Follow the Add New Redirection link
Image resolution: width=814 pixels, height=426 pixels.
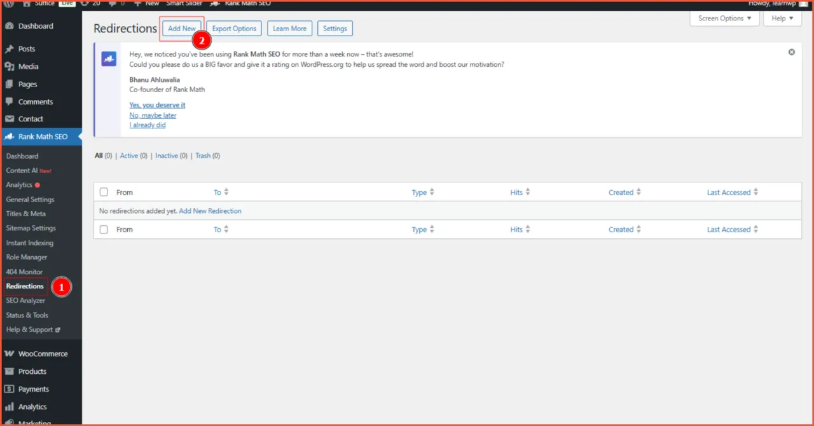pyautogui.click(x=210, y=210)
